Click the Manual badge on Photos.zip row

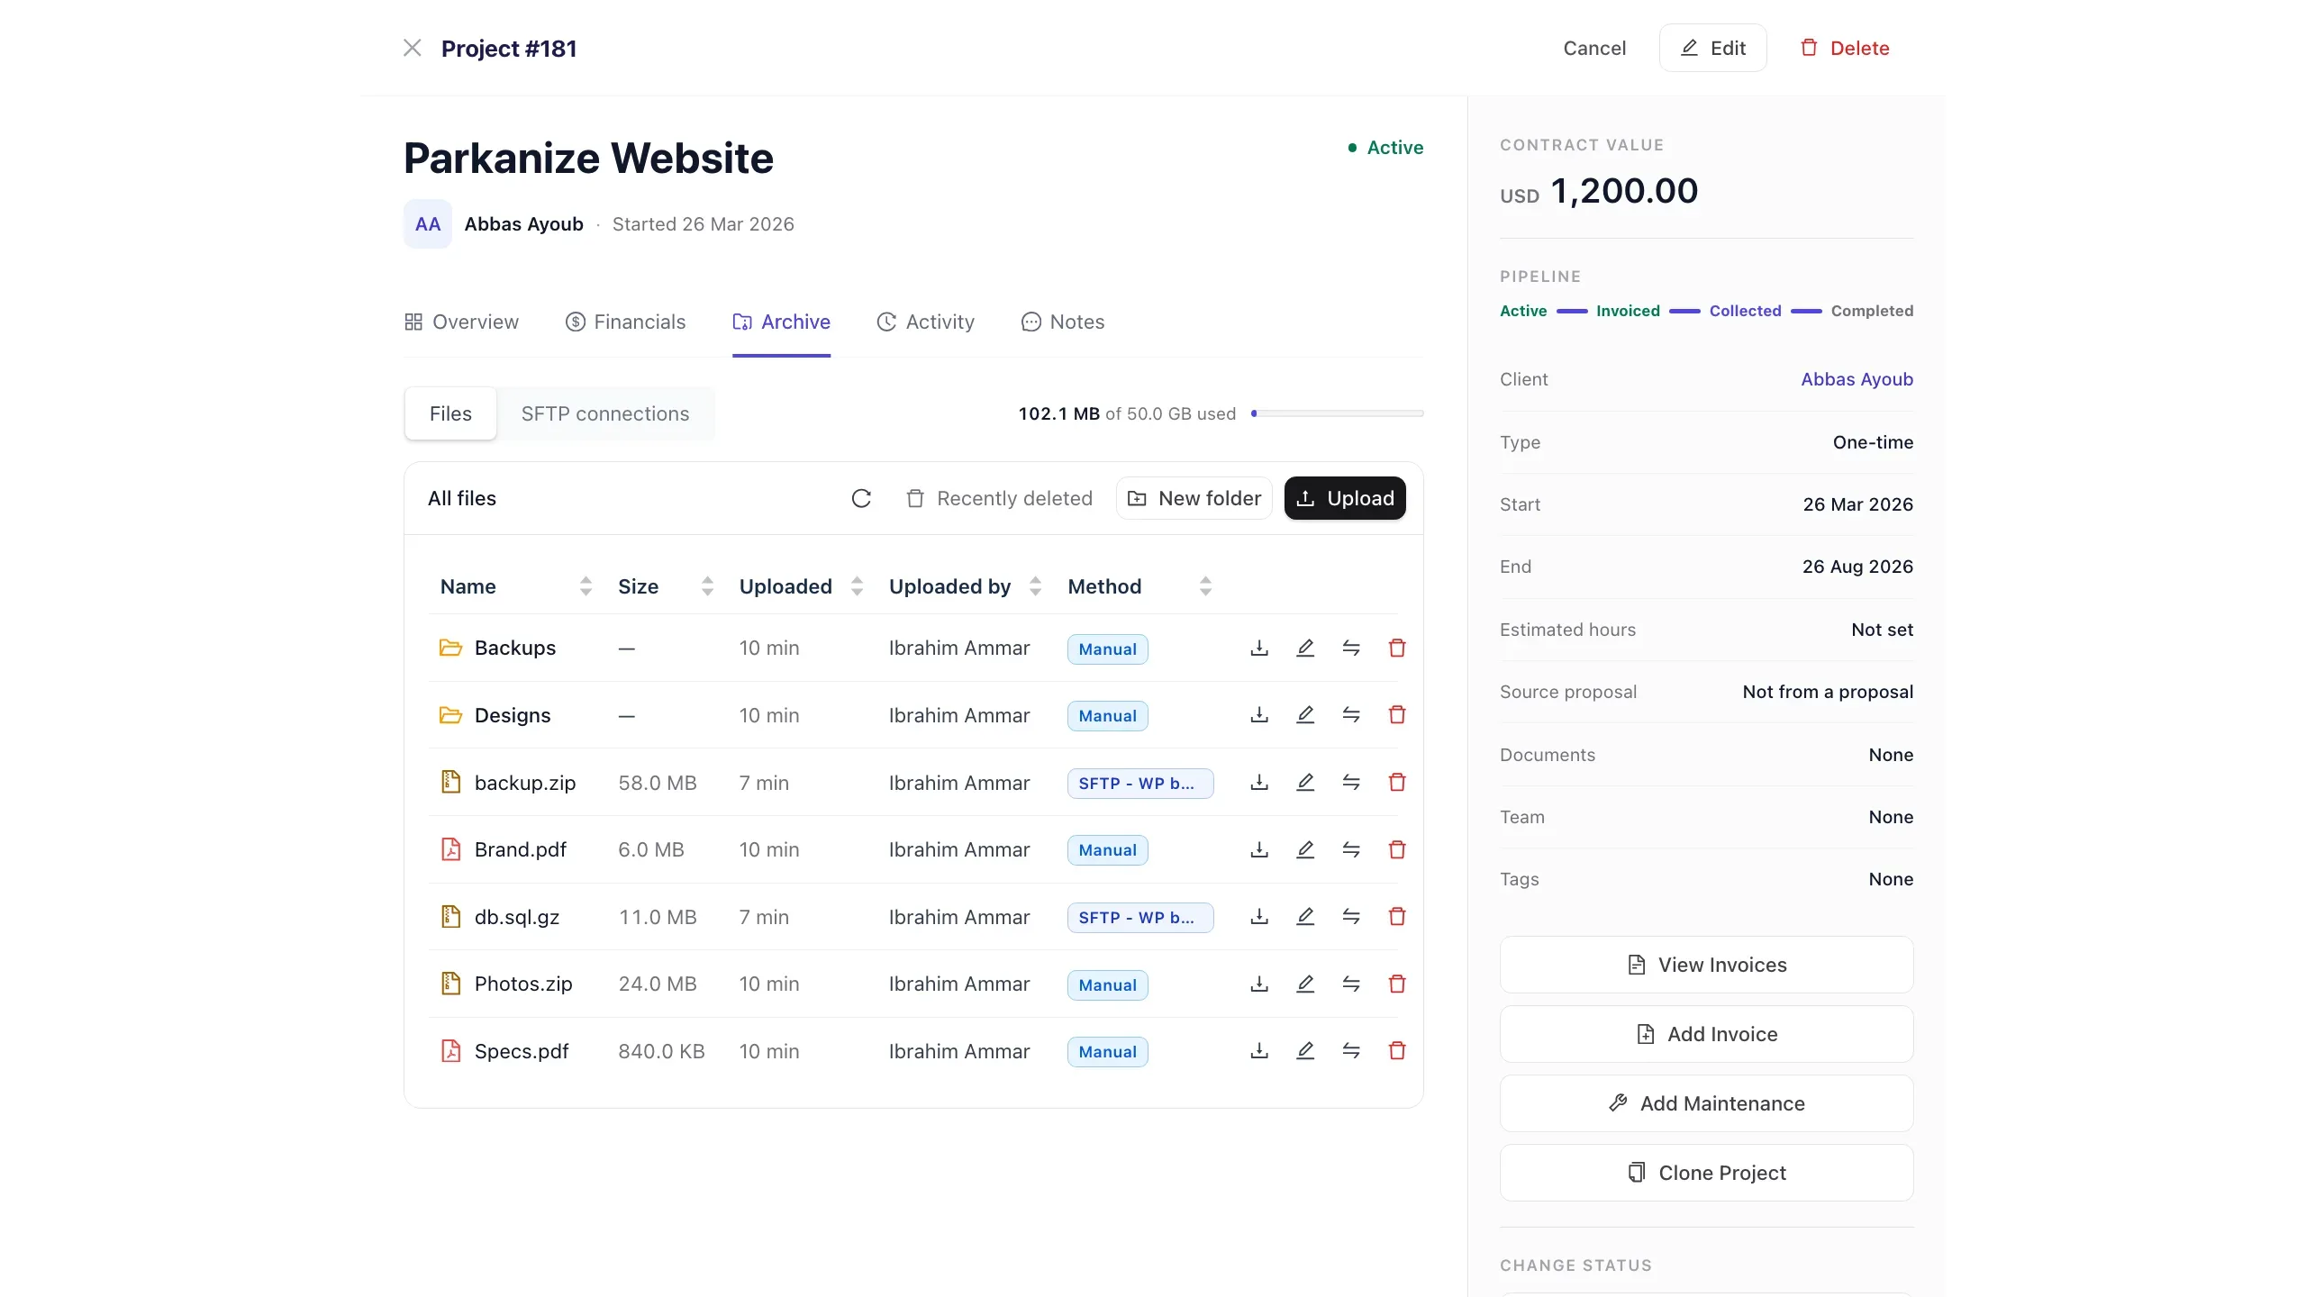coord(1107,984)
